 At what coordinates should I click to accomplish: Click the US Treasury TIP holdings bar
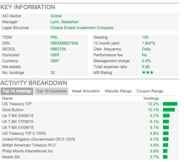point(170,104)
